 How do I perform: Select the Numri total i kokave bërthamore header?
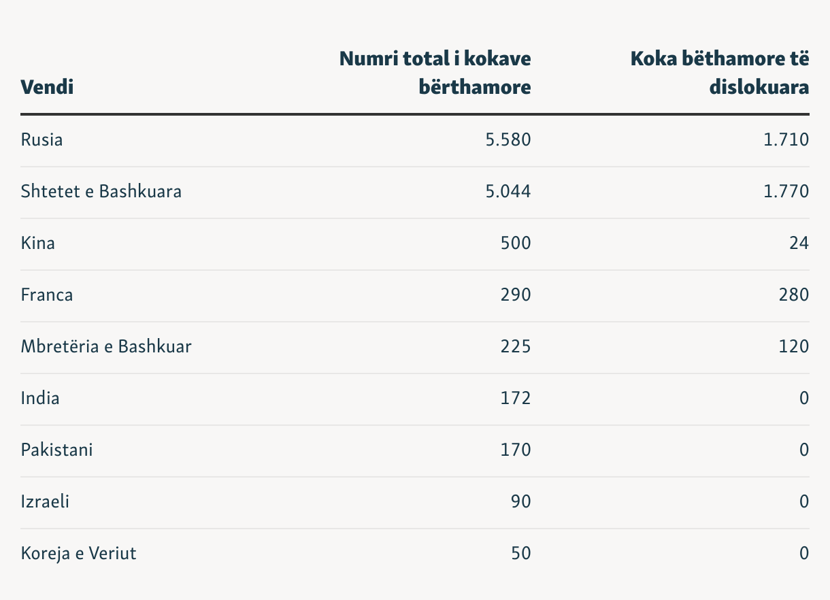tap(435, 73)
